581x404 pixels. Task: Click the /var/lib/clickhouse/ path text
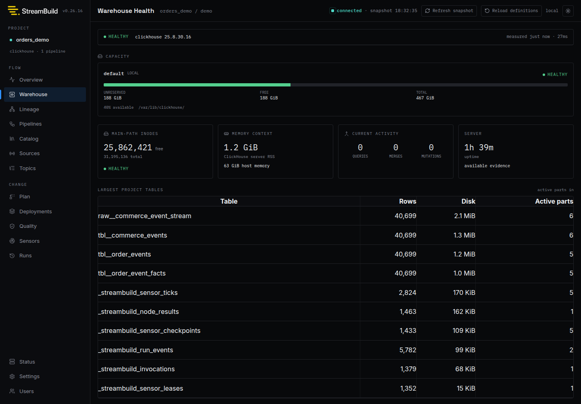(161, 107)
